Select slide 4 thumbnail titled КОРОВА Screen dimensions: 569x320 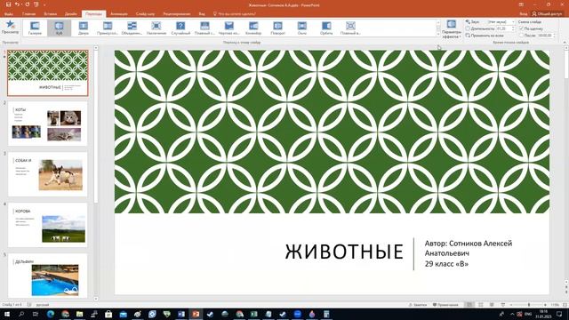click(x=47, y=225)
